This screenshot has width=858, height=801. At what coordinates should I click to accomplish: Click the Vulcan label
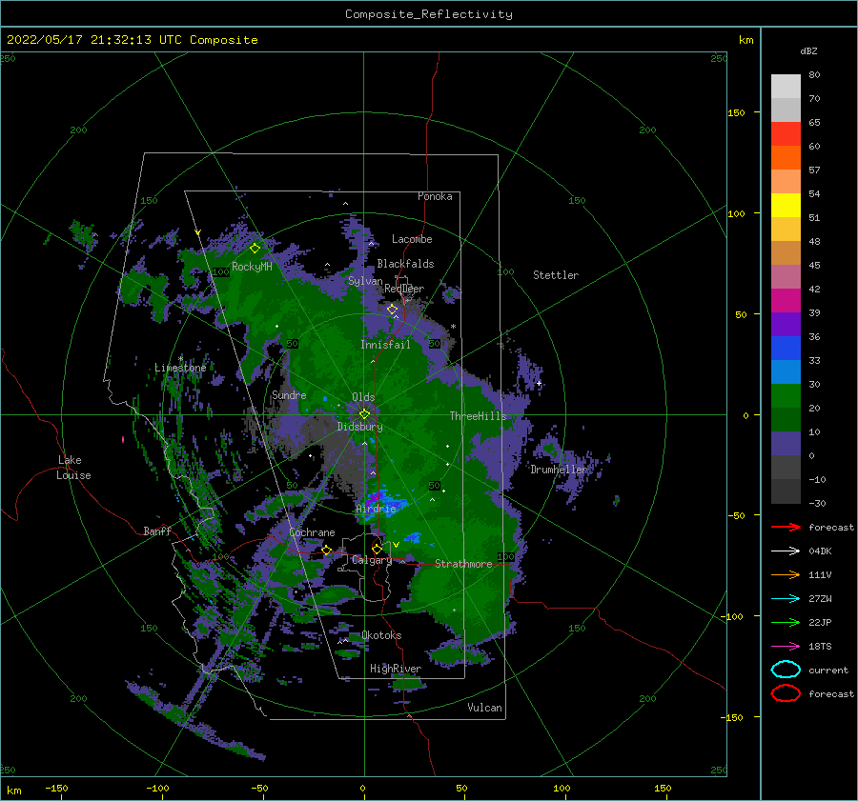[x=484, y=708]
